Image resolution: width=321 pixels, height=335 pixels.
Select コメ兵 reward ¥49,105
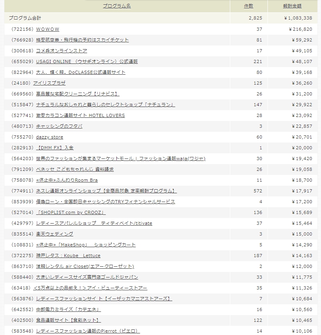click(x=302, y=51)
